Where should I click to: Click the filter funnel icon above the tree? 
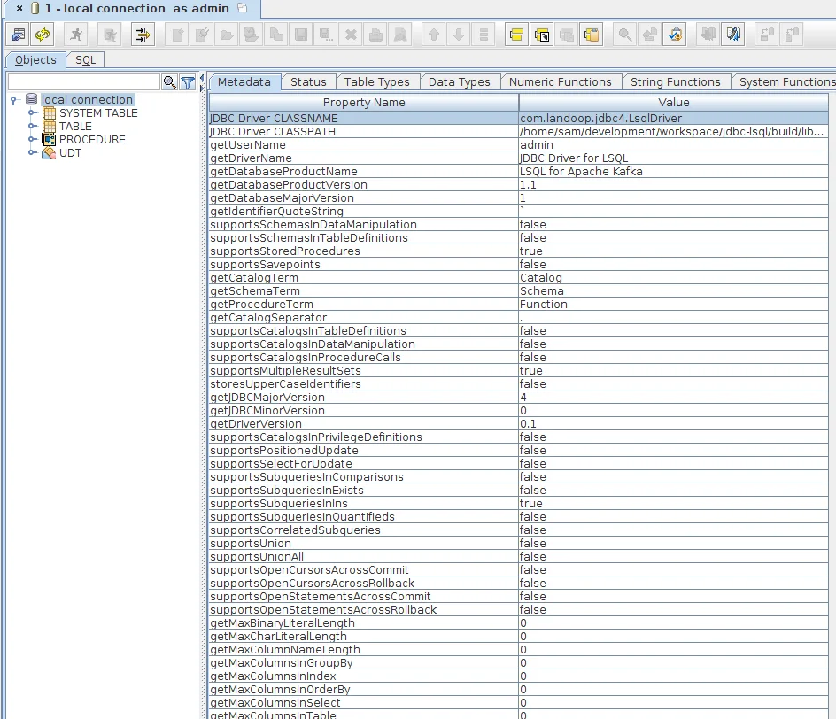(188, 82)
